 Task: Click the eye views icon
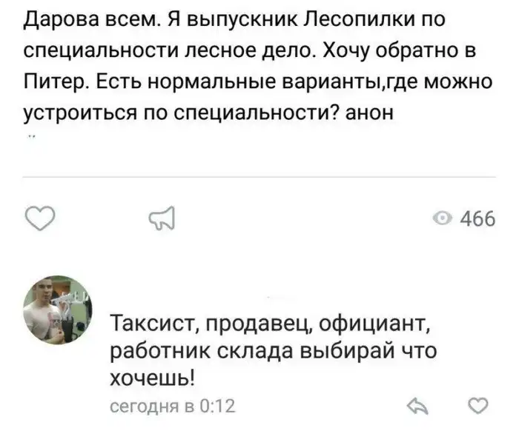click(x=443, y=219)
